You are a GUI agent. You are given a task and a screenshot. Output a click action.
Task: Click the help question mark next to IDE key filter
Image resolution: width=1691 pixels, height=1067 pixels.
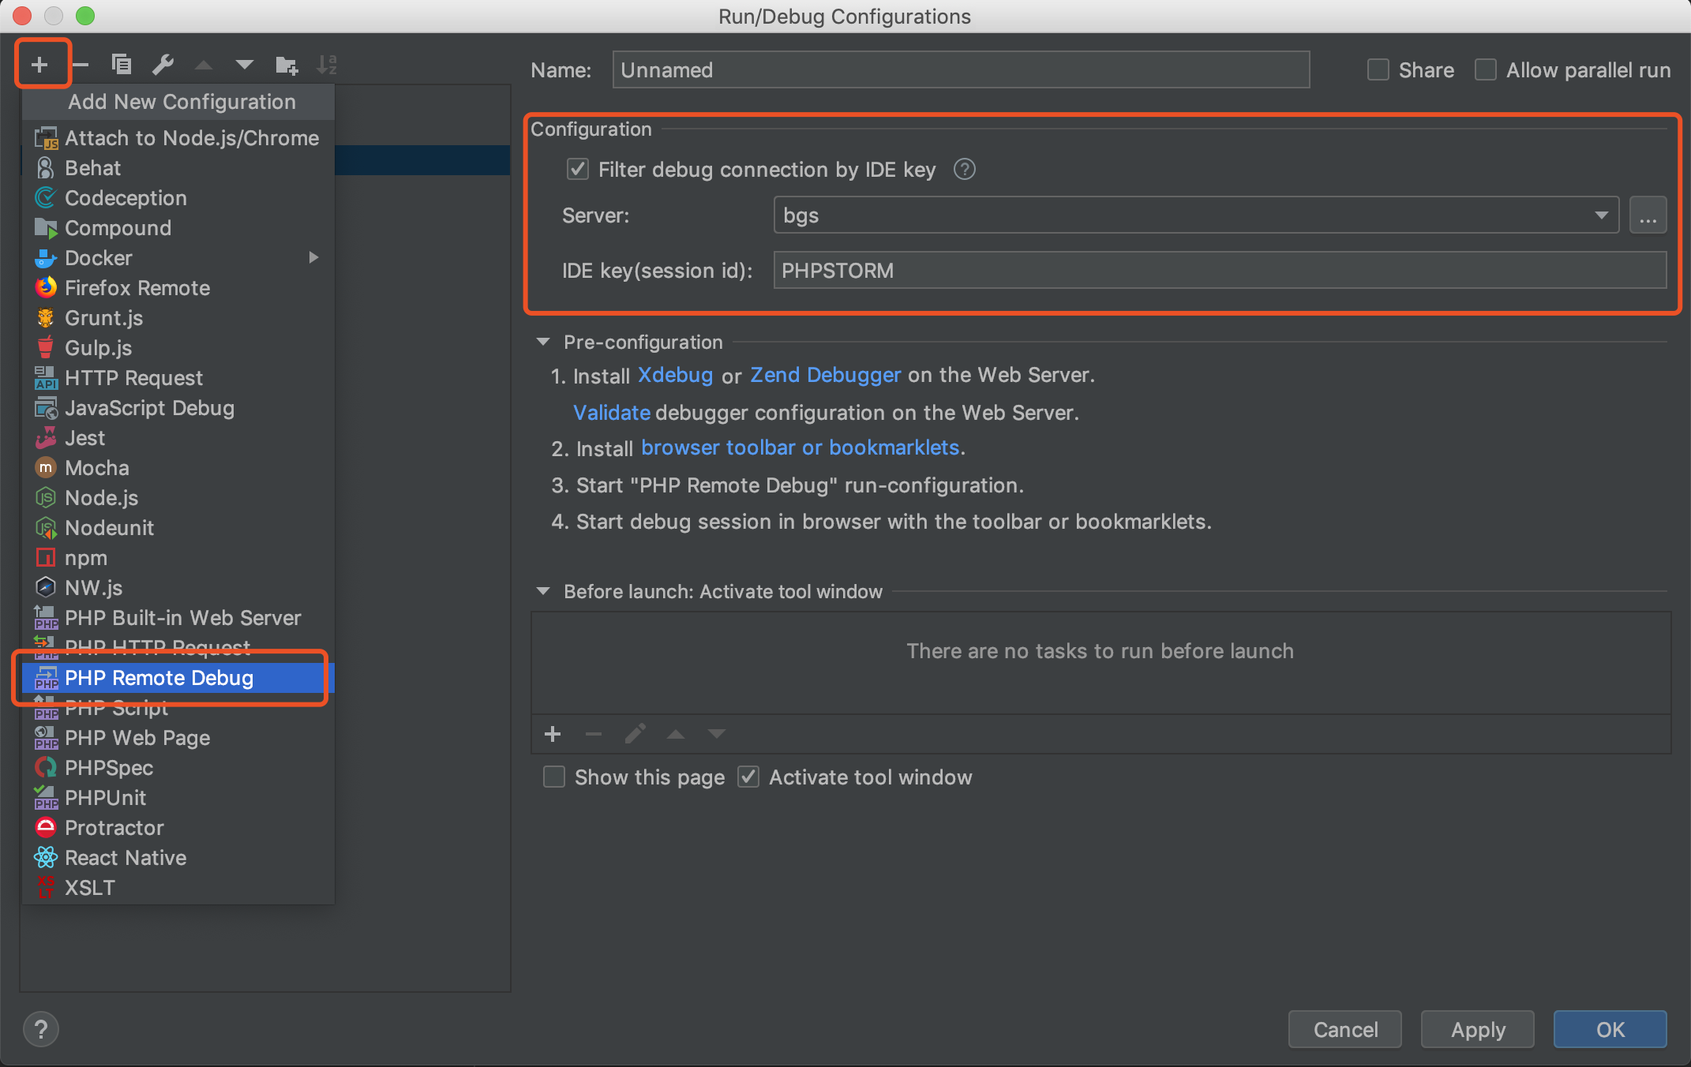point(964,170)
